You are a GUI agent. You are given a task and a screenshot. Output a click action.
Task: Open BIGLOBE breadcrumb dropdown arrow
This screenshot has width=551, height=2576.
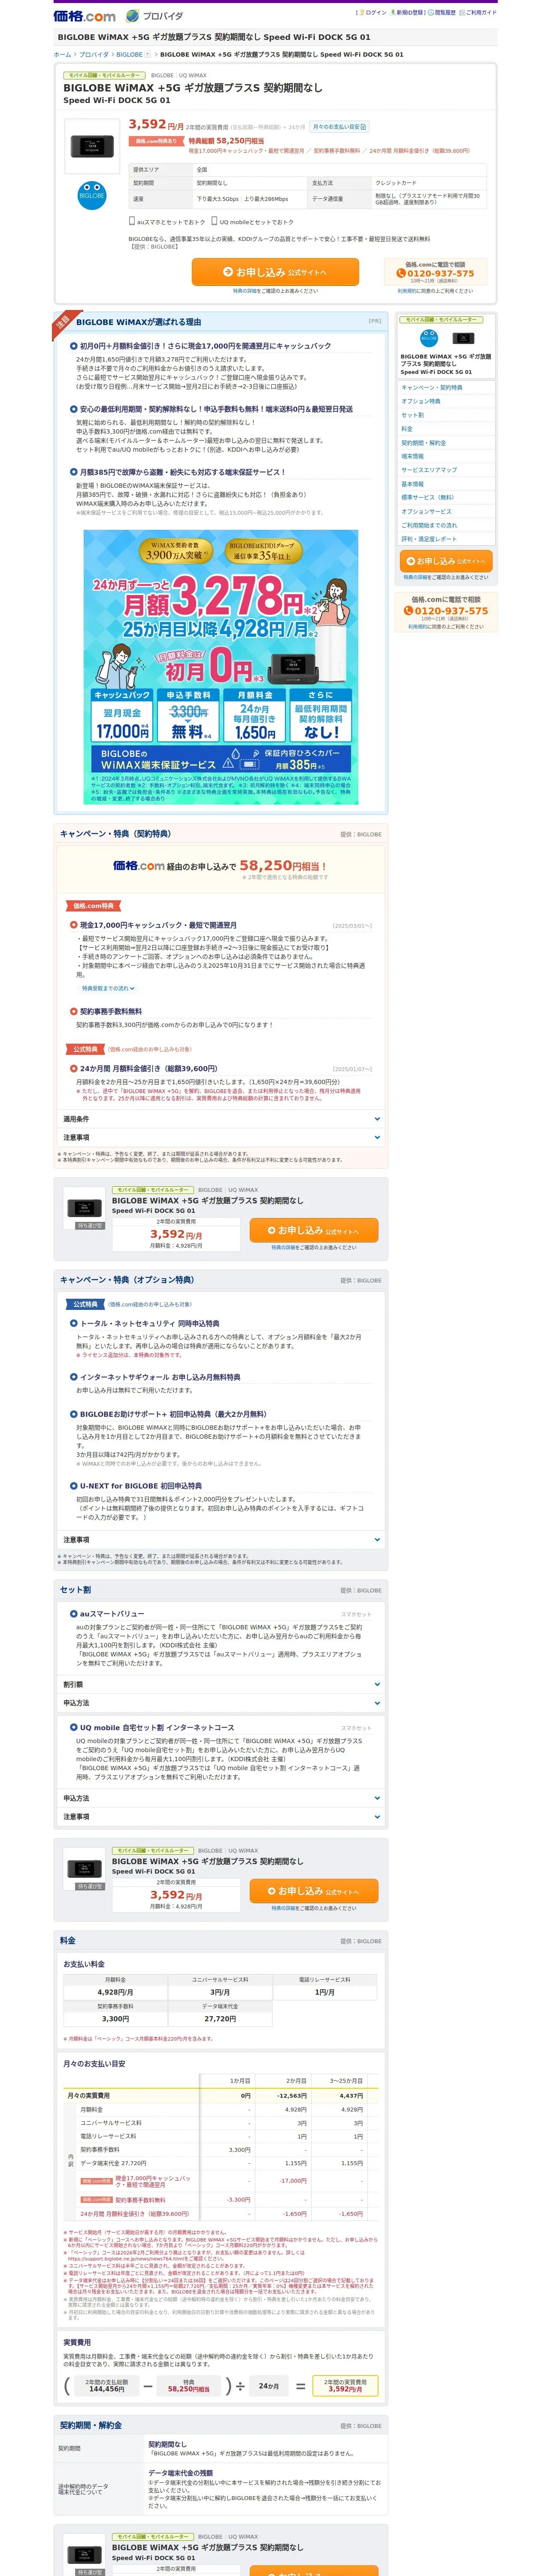click(x=148, y=55)
